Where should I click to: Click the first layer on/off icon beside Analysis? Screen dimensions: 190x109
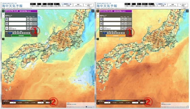pyautogui.click(x=7, y=19)
